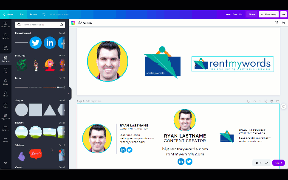Open the More sidebar option

tap(6, 140)
